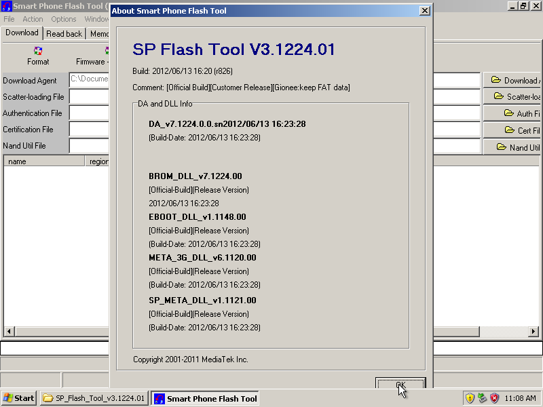Click the yellow security shield tray icon
The height and width of the screenshot is (407, 543).
[x=470, y=398]
